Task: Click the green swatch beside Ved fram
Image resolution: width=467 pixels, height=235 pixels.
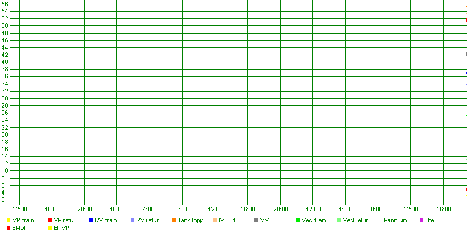Action: [x=297, y=221]
